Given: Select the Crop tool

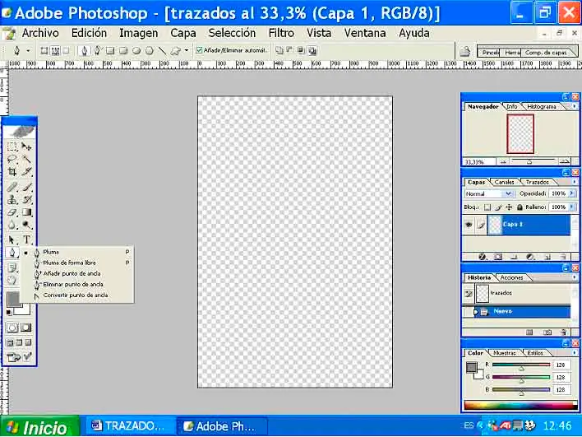Looking at the screenshot, I should [x=12, y=172].
